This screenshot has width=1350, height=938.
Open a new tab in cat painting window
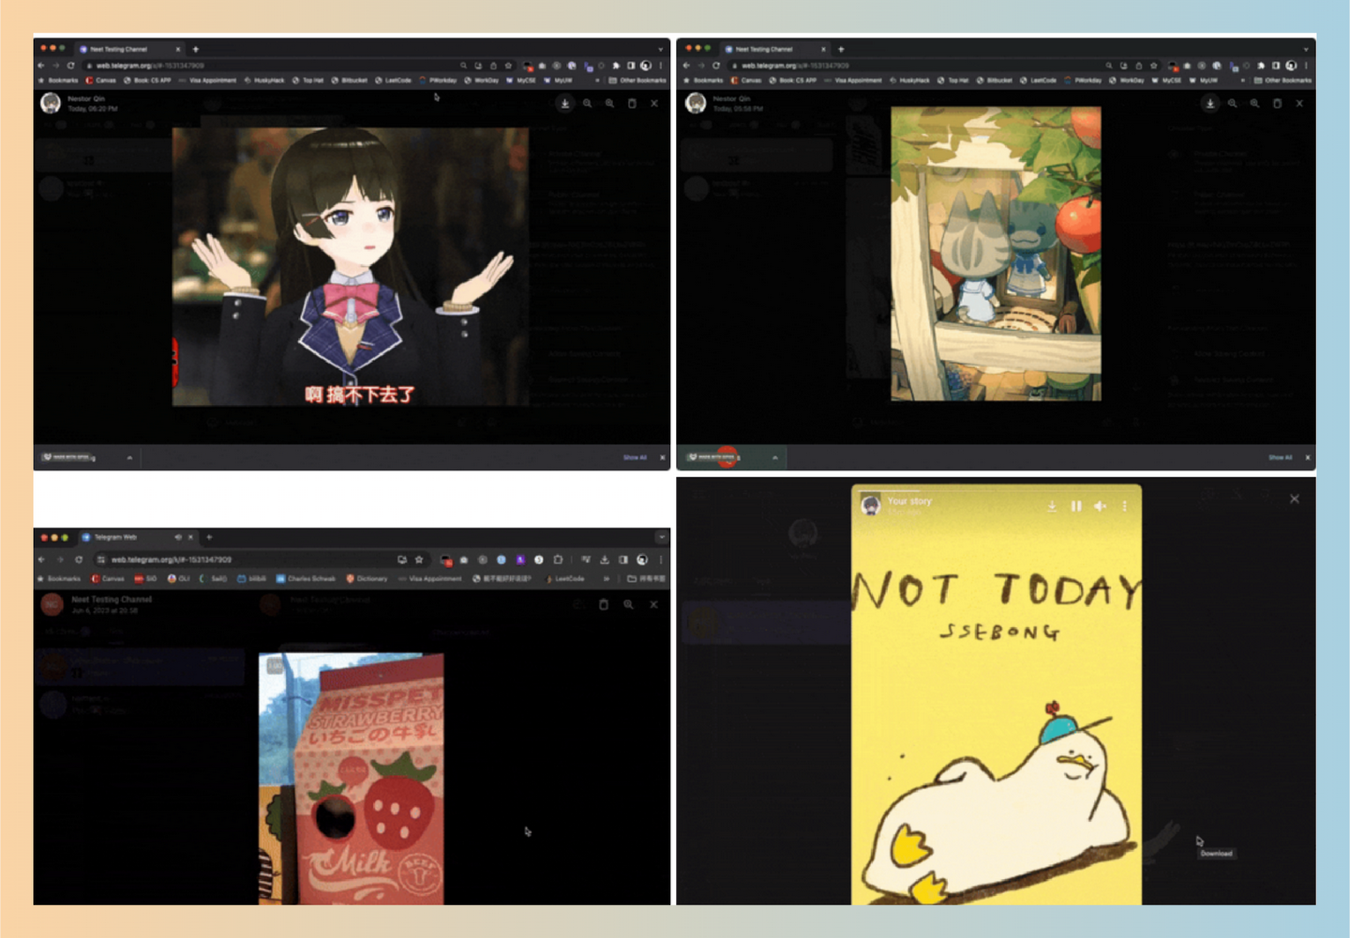tap(841, 49)
